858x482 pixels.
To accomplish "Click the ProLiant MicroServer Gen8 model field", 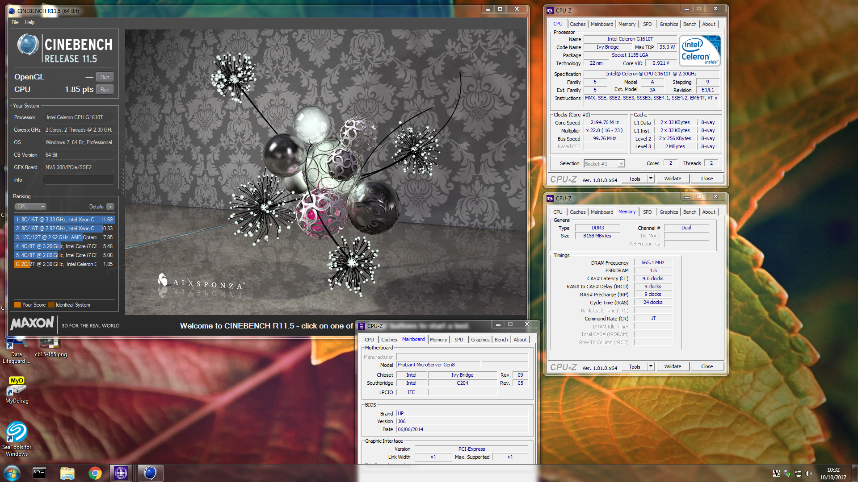I will (438, 365).
